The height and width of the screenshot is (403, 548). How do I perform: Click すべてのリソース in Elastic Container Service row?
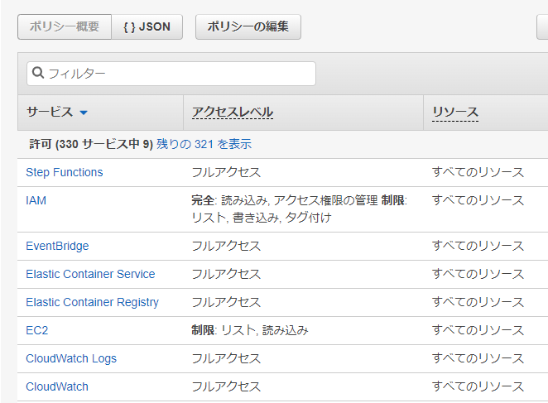pyautogui.click(x=478, y=274)
